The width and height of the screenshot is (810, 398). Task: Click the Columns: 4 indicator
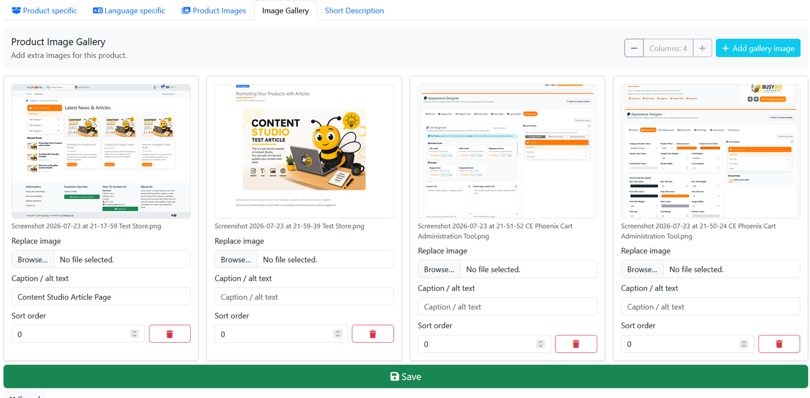[x=668, y=49]
